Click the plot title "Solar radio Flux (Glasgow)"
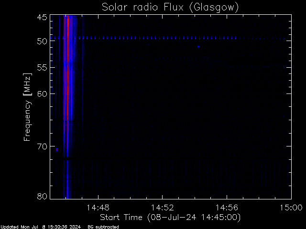306x229 pixels. point(170,8)
